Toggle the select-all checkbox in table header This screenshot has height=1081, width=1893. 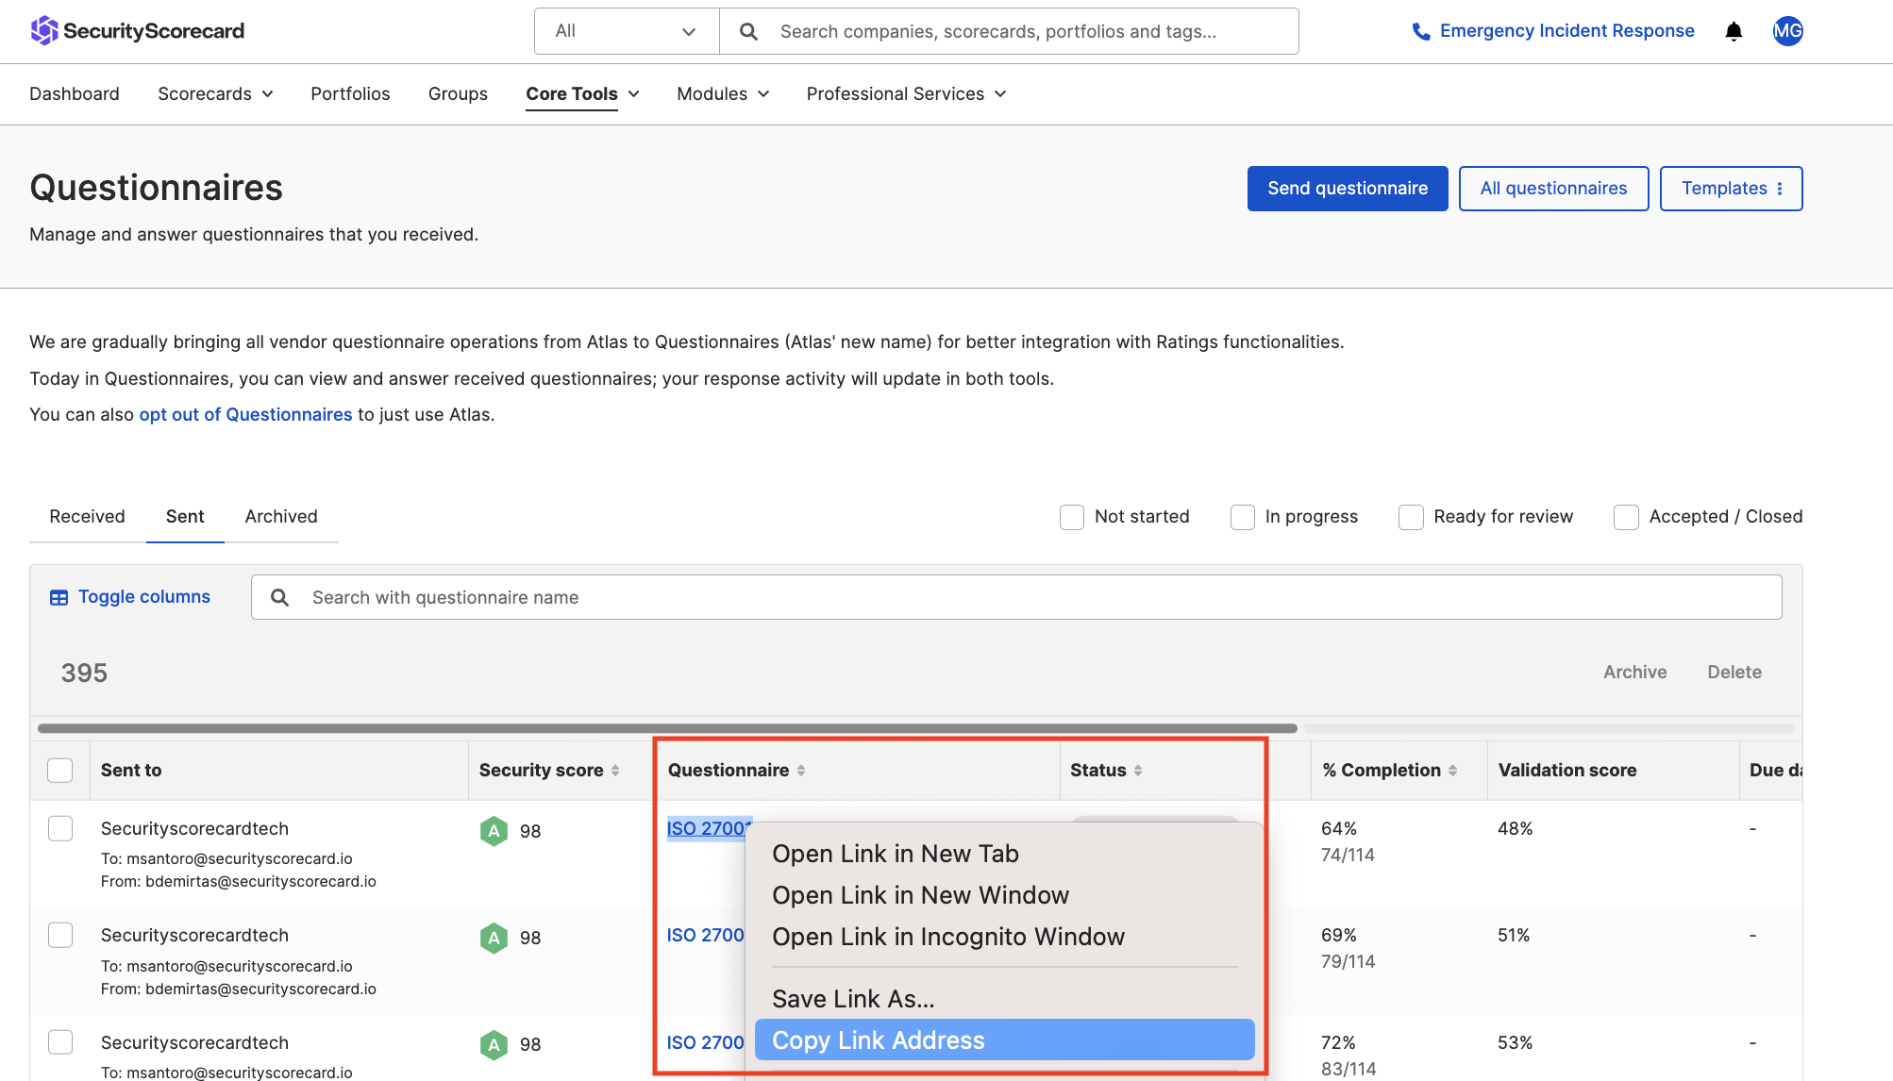pos(60,771)
